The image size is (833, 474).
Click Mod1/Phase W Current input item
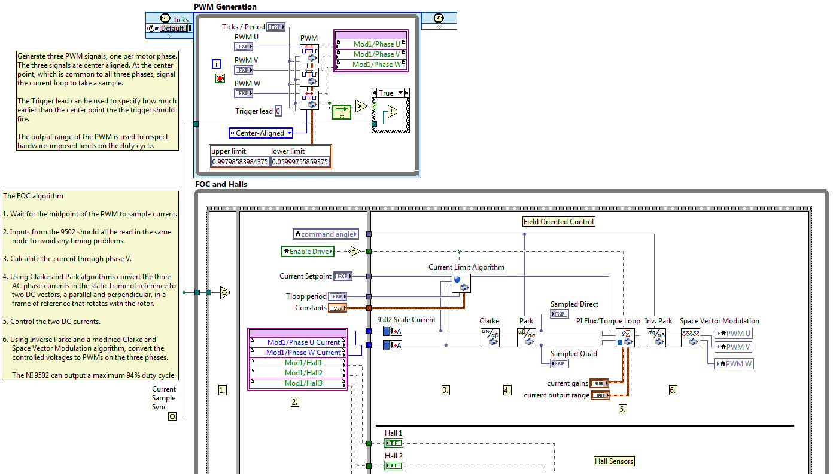297,353
